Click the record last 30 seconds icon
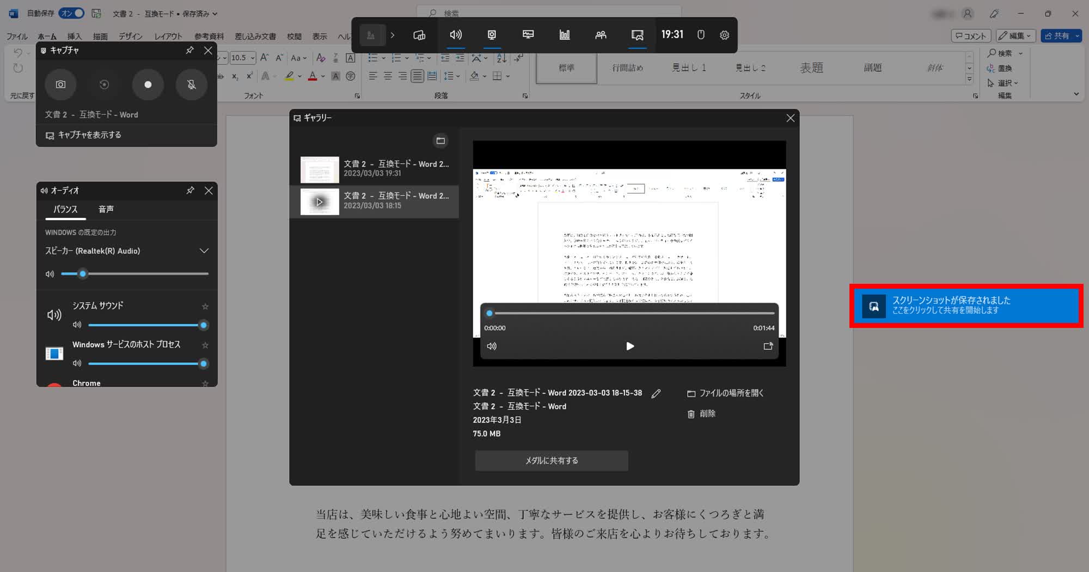 pyautogui.click(x=104, y=84)
